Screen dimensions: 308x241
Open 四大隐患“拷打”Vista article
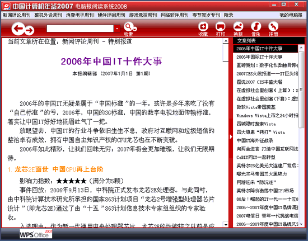[260, 132]
